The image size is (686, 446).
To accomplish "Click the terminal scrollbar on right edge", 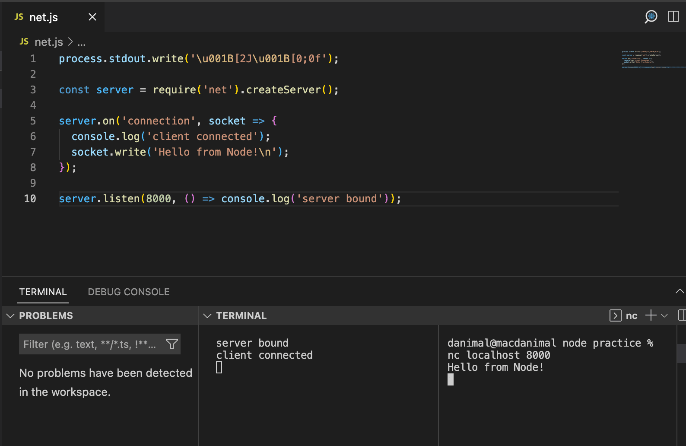I will 681,354.
